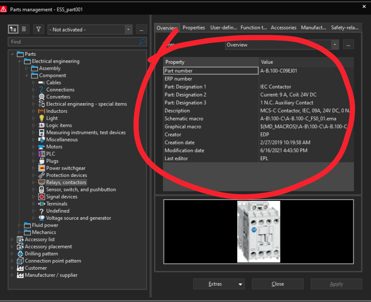Select the IEC Contactor value cell
Screen dimensions: 371x302
[x=306, y=87]
